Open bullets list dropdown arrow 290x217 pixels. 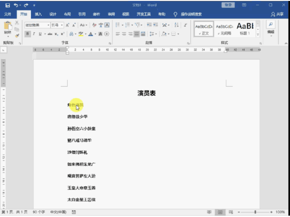point(122,25)
